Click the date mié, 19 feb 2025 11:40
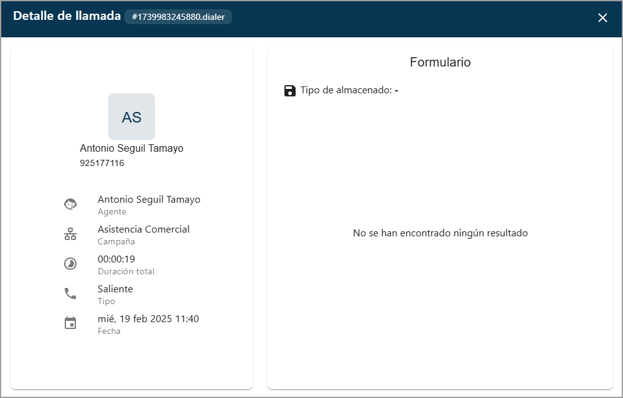 (x=148, y=319)
